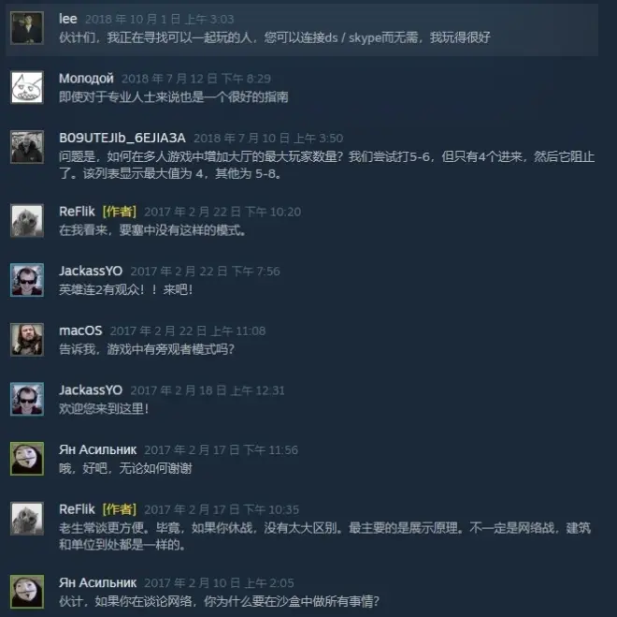Click Ян Асильник's avatar on the 11:56 comment
The height and width of the screenshot is (617, 617).
click(x=27, y=459)
